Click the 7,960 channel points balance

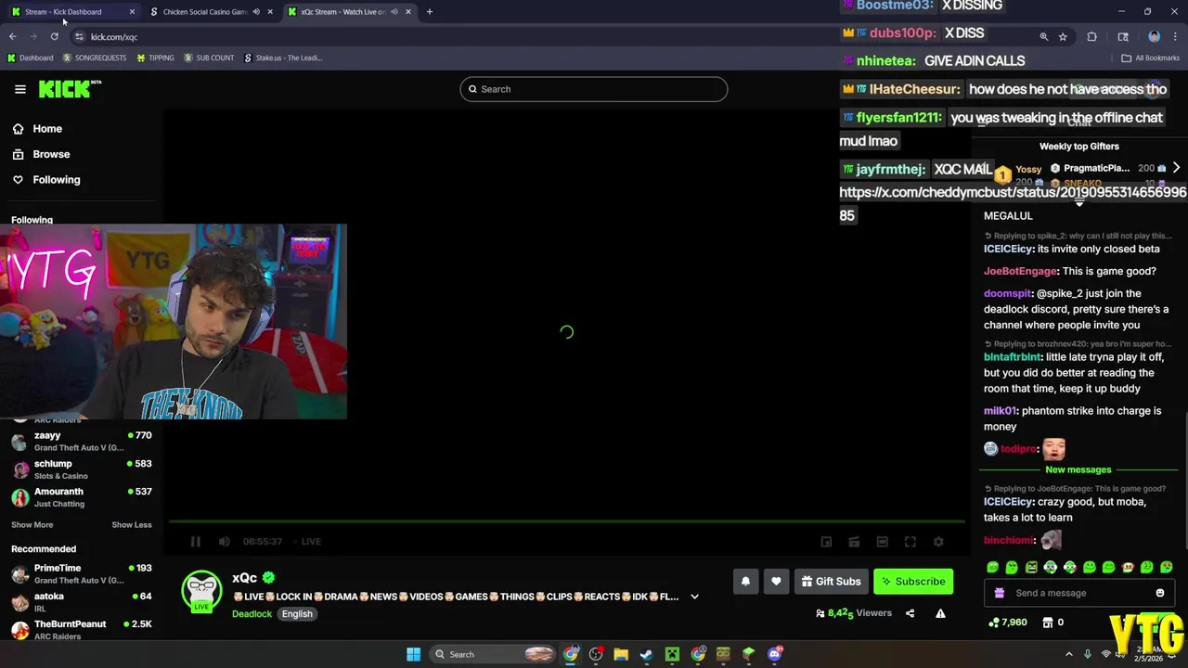pyautogui.click(x=1008, y=623)
